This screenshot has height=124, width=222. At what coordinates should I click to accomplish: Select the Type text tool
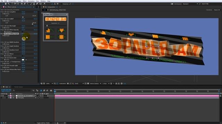(x=28, y=4)
